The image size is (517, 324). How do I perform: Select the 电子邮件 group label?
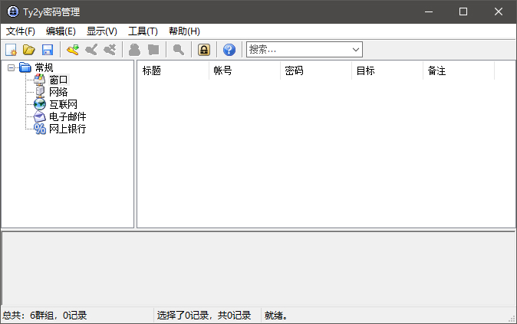(68, 116)
